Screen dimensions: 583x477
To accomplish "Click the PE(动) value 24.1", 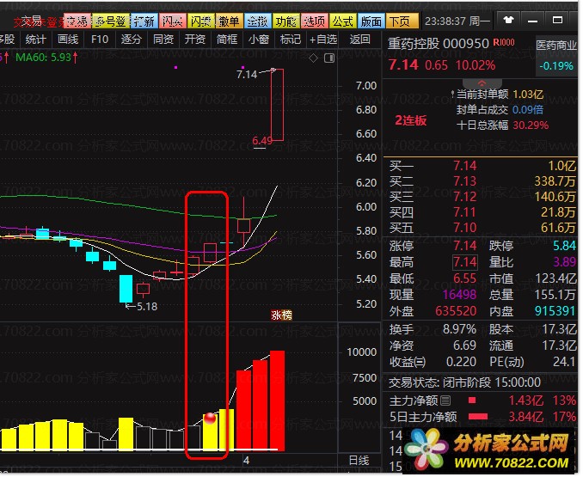I will pyautogui.click(x=564, y=362).
